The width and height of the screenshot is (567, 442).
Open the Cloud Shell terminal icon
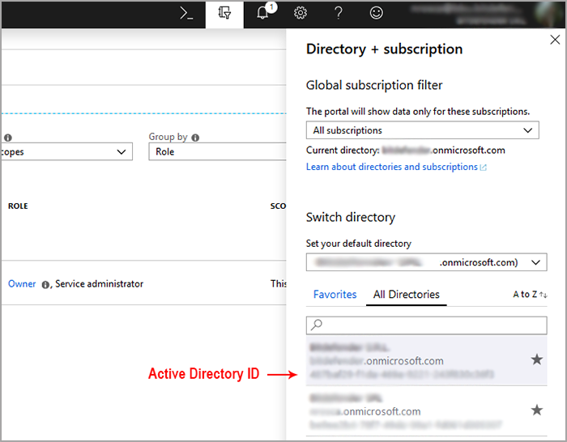187,14
